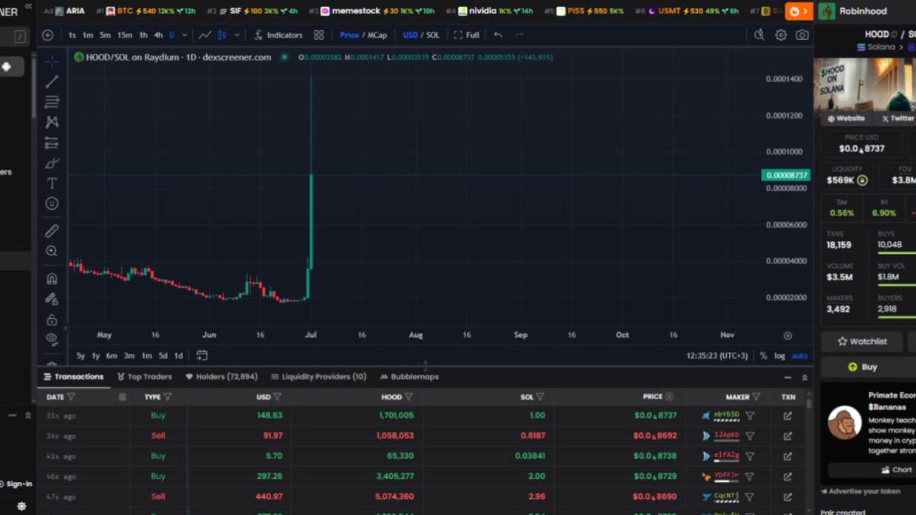Toggle auto scale on price axis
This screenshot has width=916, height=515.
[799, 356]
